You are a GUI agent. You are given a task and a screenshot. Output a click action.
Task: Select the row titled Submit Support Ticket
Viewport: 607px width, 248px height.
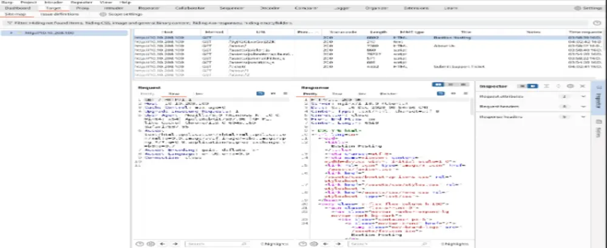368,66
